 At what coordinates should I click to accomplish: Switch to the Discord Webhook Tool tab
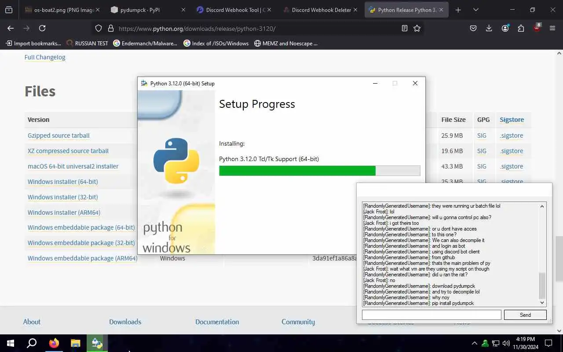[x=234, y=10]
